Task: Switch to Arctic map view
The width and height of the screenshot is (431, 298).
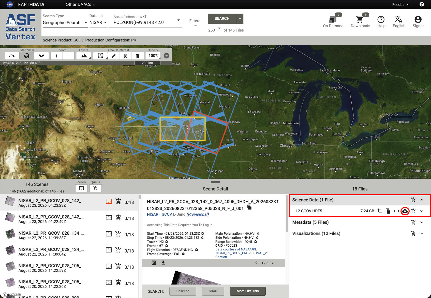Action: point(12,56)
